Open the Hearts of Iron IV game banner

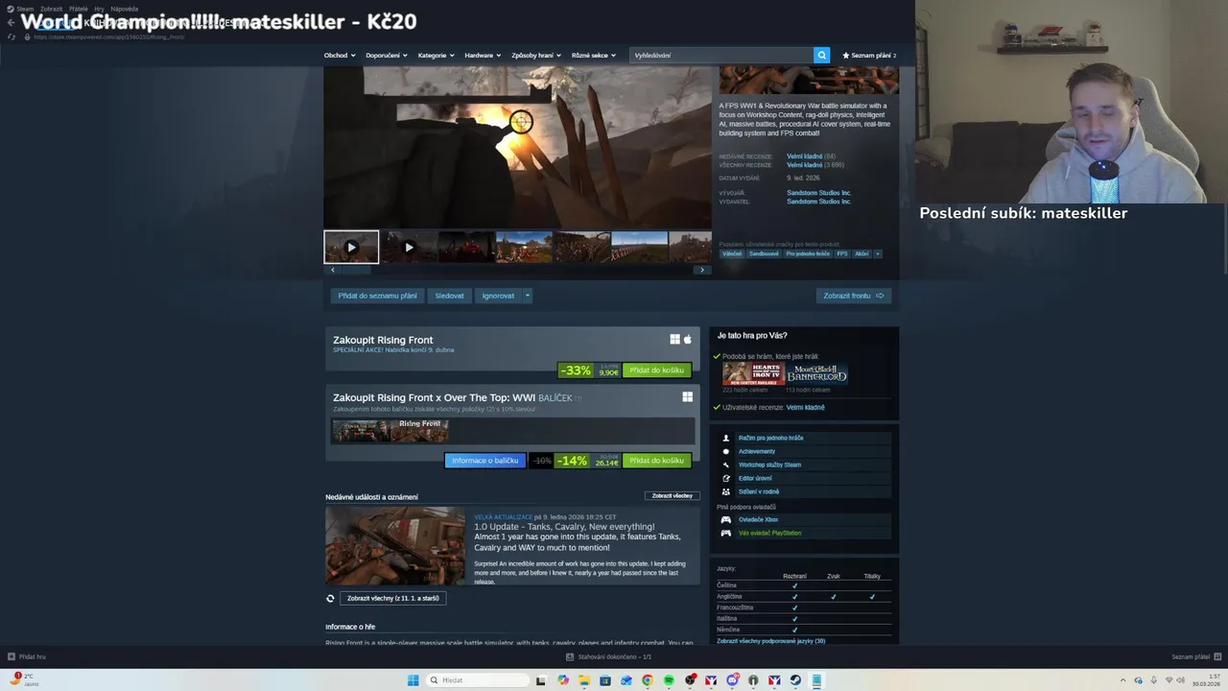[x=753, y=373]
